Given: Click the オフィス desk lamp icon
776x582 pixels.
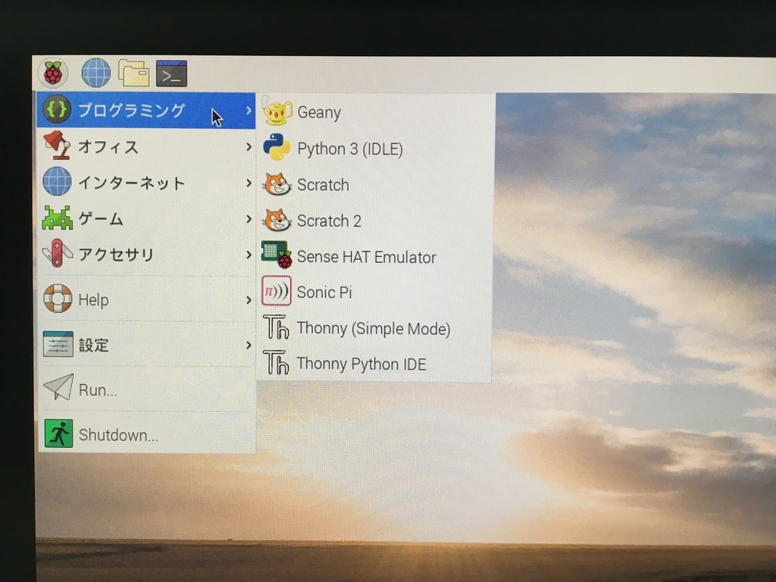Looking at the screenshot, I should (x=56, y=145).
